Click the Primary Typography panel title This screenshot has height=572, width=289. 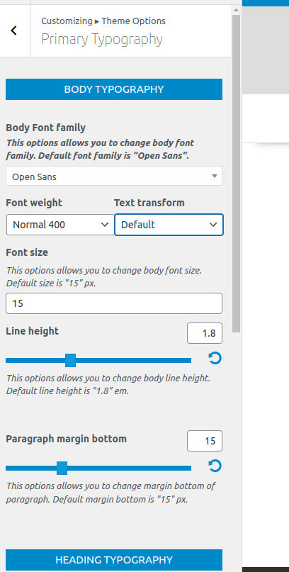coord(102,39)
